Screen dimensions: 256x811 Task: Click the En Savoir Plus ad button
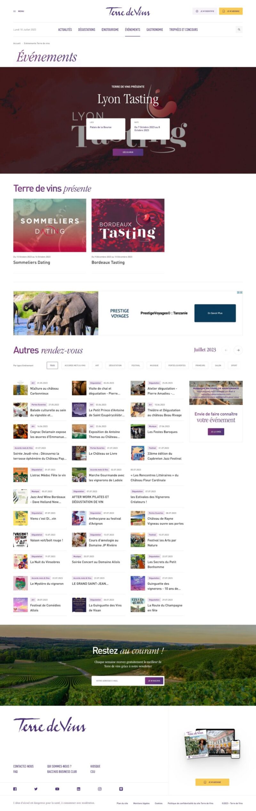(215, 313)
